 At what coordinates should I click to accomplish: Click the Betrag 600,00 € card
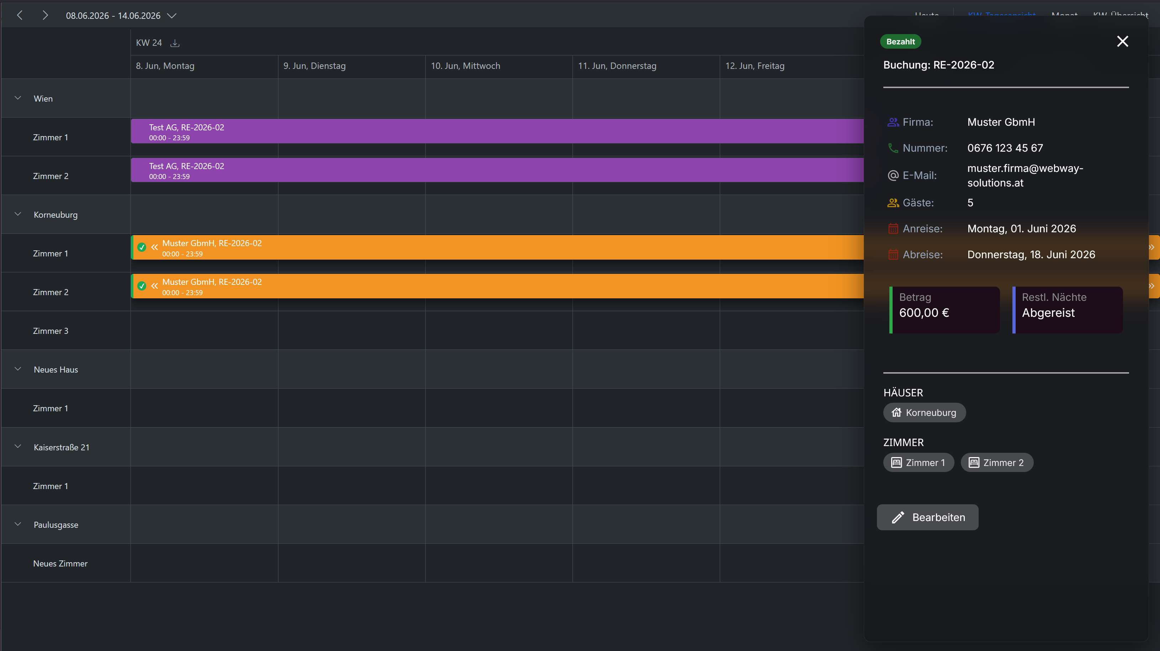tap(945, 310)
